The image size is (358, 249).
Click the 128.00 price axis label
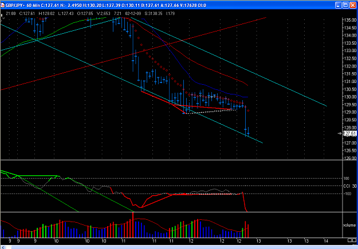tap(350, 128)
